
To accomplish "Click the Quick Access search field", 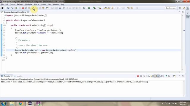I will pyautogui.click(x=170, y=8).
